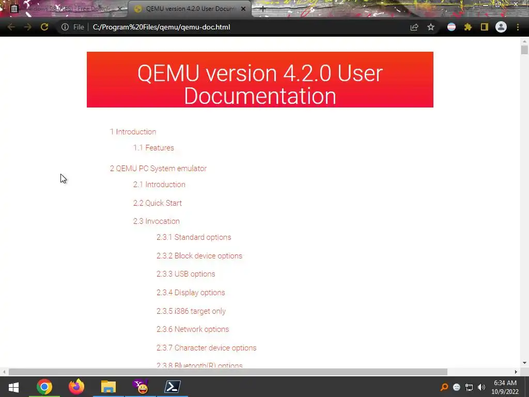
Task: Open a new browser tab
Action: coord(263,9)
